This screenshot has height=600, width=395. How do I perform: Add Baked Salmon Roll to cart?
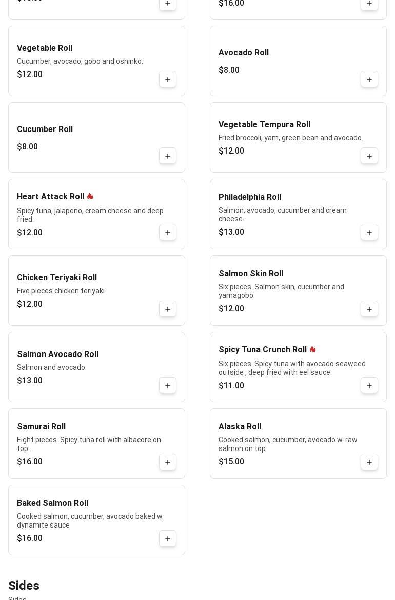tap(168, 539)
